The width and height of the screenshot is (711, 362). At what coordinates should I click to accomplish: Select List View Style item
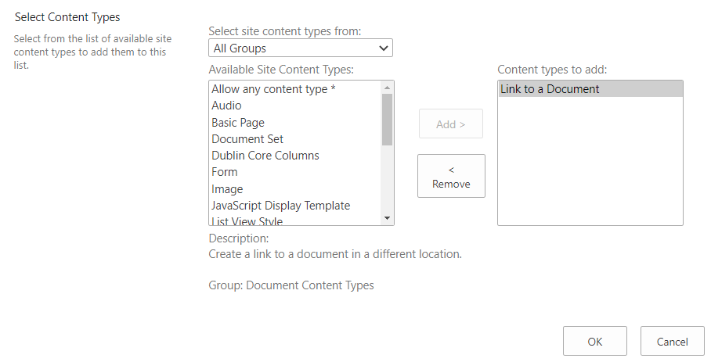coord(247,221)
